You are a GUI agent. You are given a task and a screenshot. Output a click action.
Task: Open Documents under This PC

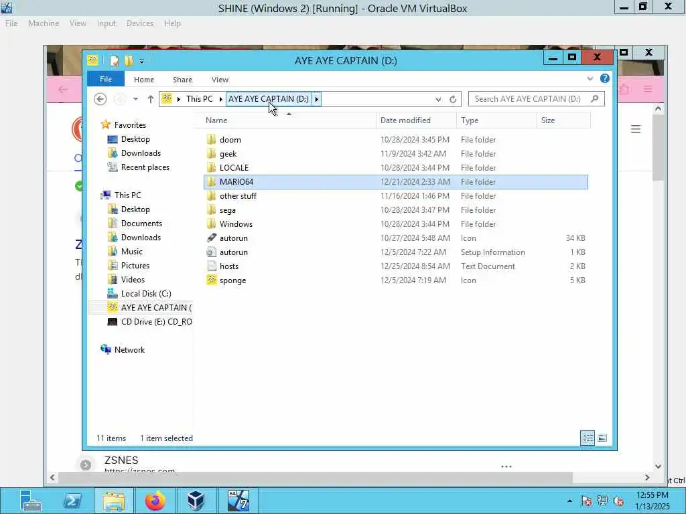click(141, 224)
